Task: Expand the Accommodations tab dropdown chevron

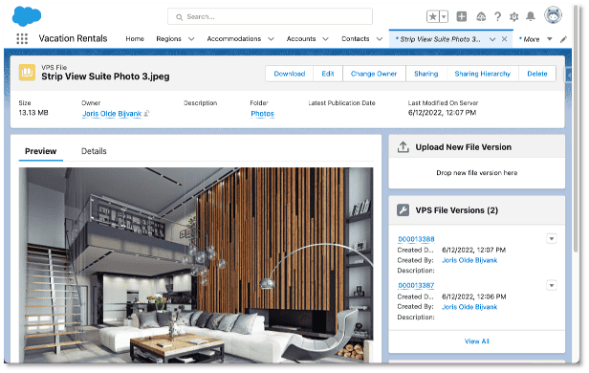Action: pos(271,39)
